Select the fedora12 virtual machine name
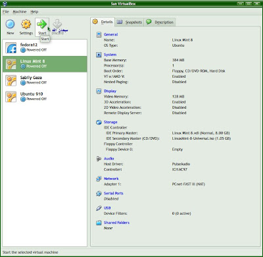This screenshot has width=263, height=257. (29, 45)
